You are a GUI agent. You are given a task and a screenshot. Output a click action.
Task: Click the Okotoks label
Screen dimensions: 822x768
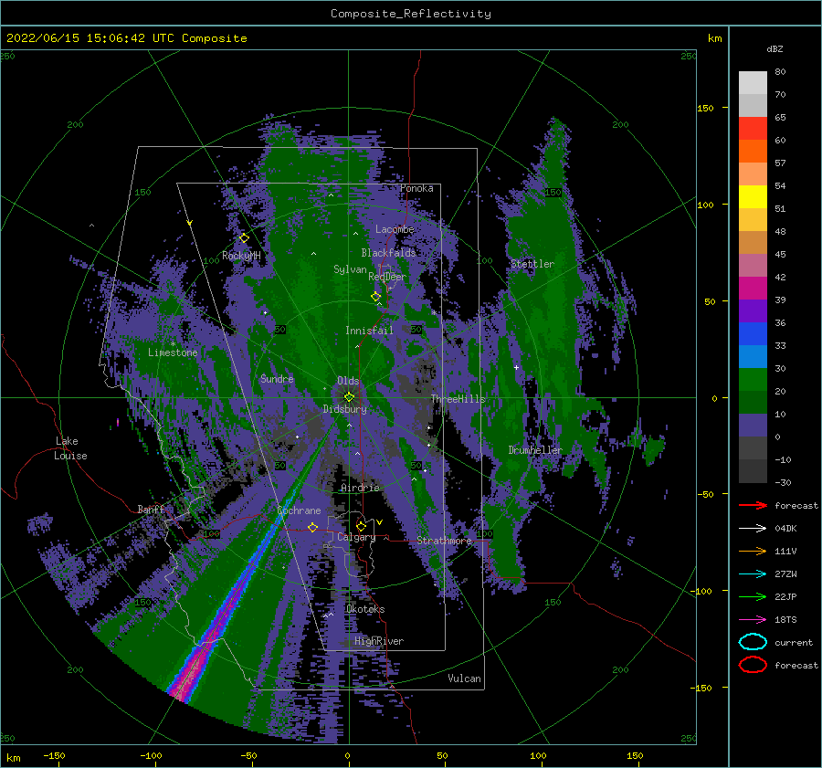pos(365,609)
